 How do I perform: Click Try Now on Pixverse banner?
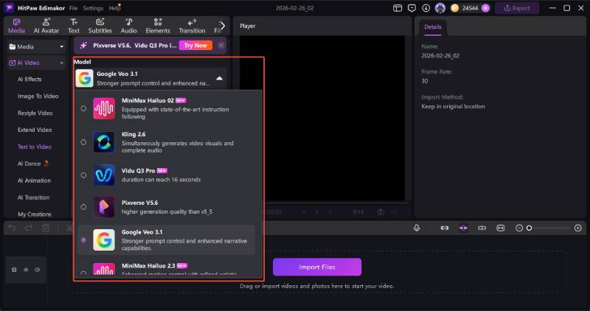click(195, 45)
